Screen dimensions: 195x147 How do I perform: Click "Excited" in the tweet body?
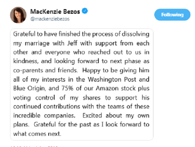pos(92,116)
